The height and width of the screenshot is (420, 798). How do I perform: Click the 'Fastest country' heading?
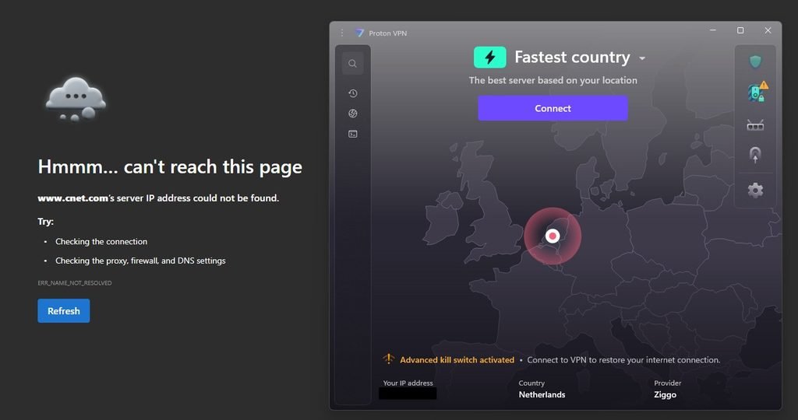572,57
